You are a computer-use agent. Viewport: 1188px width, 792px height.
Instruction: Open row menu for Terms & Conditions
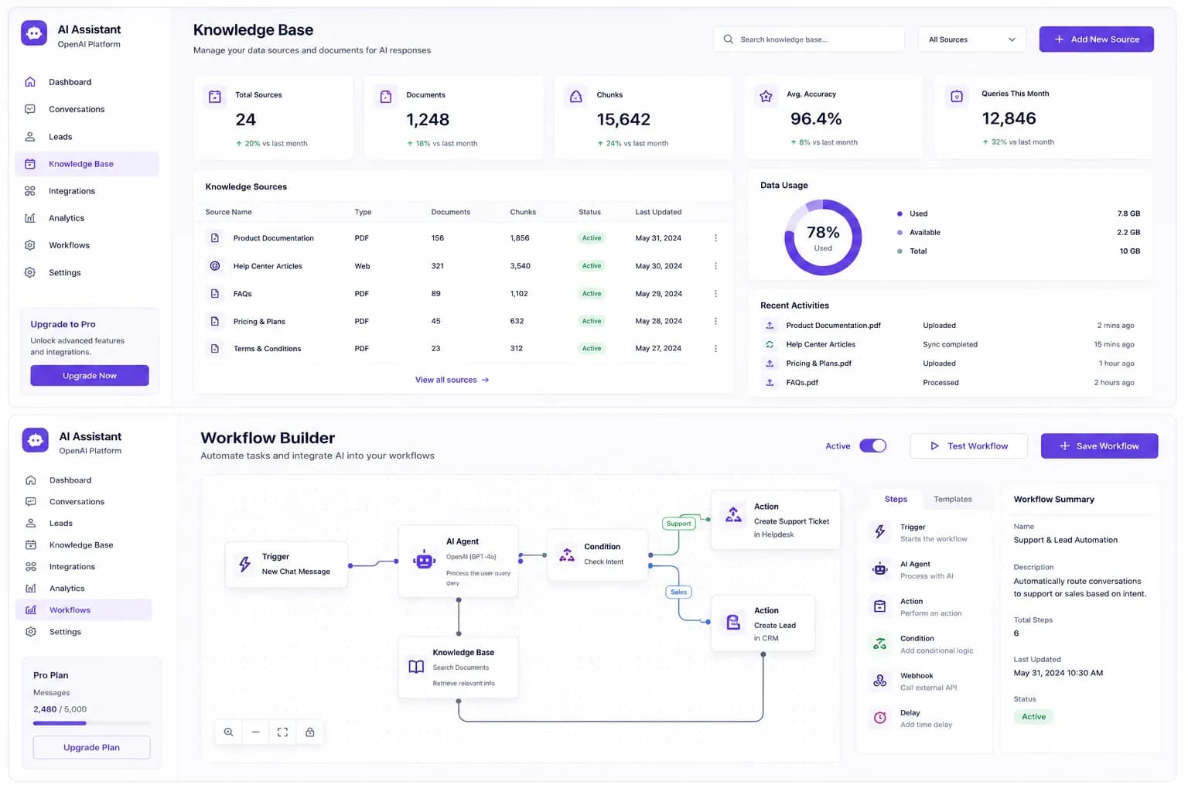715,349
